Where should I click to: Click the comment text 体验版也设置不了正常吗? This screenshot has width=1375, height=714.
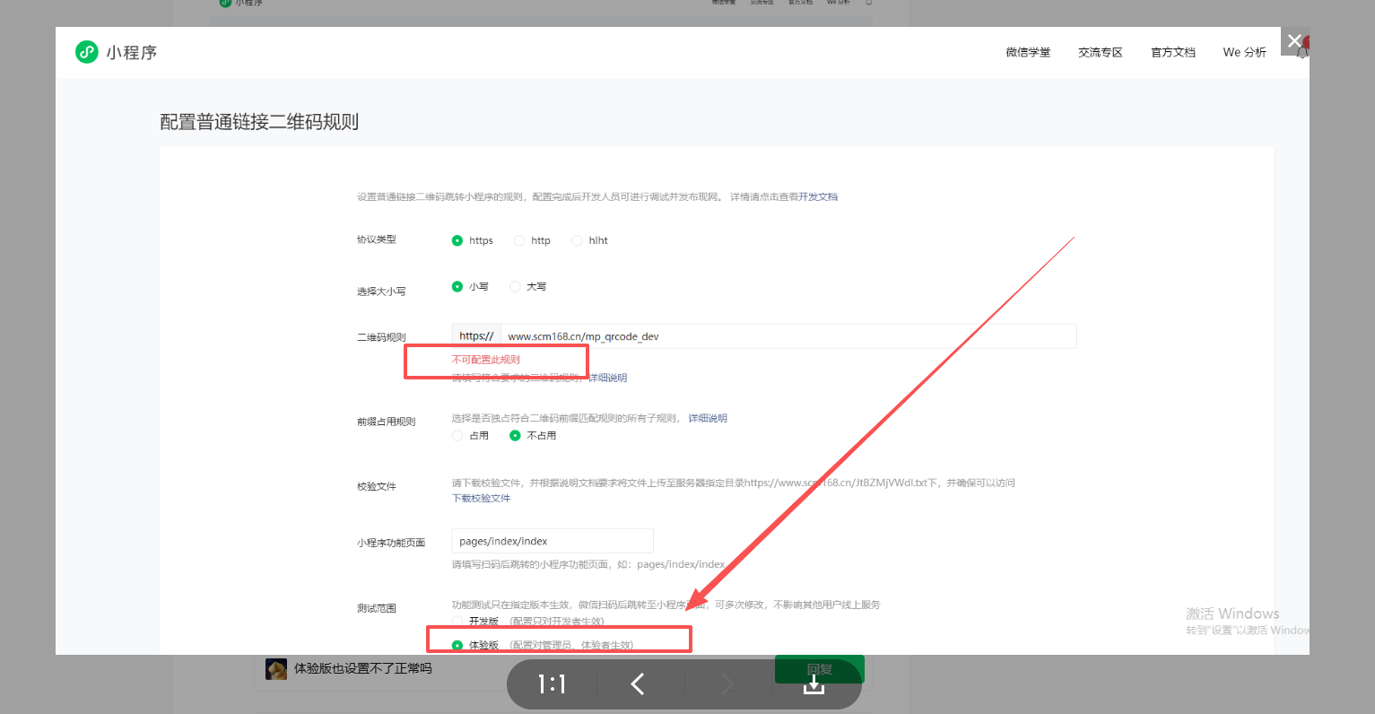(x=363, y=668)
